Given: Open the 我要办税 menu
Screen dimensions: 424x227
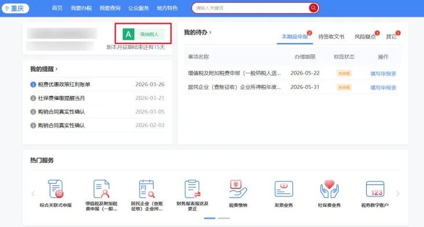Looking at the screenshot, I should click(81, 8).
